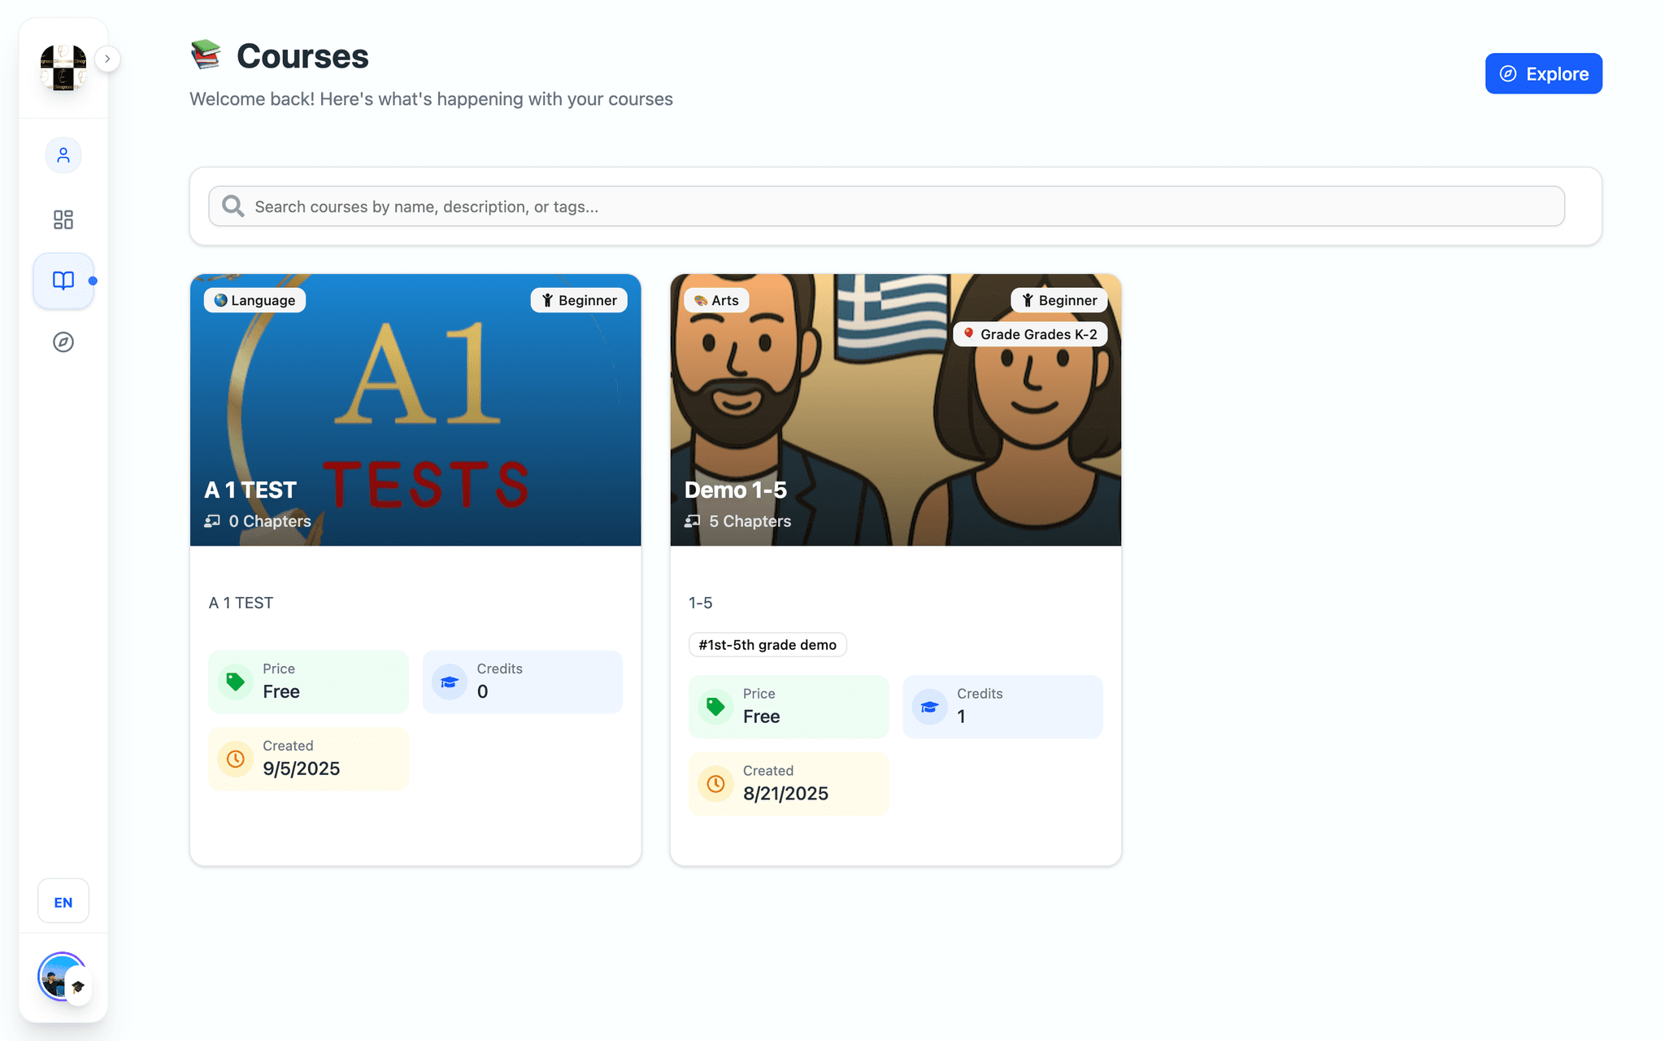Image resolution: width=1665 pixels, height=1041 pixels.
Task: Click the organization logo at sidebar top
Action: (63, 68)
